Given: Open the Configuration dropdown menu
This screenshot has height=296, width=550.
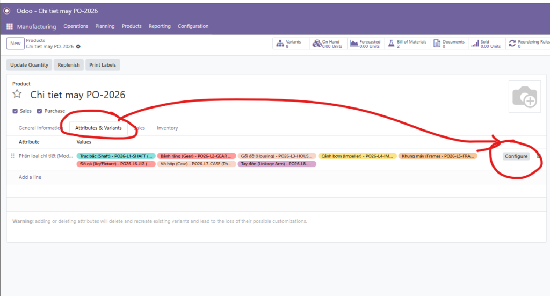Looking at the screenshot, I should pyautogui.click(x=193, y=26).
